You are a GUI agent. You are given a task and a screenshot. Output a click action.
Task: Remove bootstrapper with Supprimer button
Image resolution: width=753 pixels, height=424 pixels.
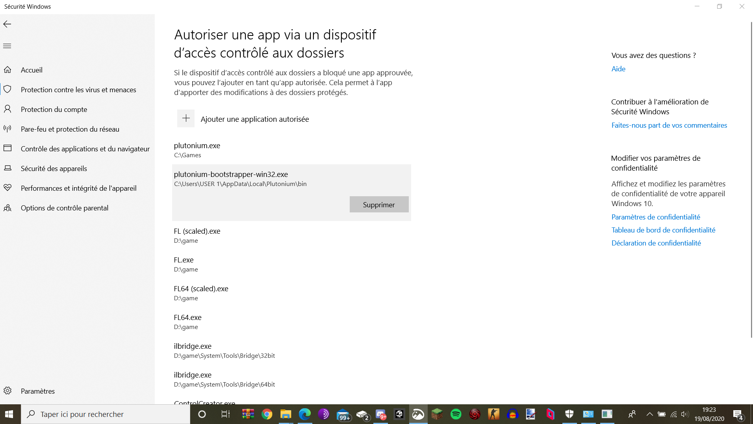379,205
